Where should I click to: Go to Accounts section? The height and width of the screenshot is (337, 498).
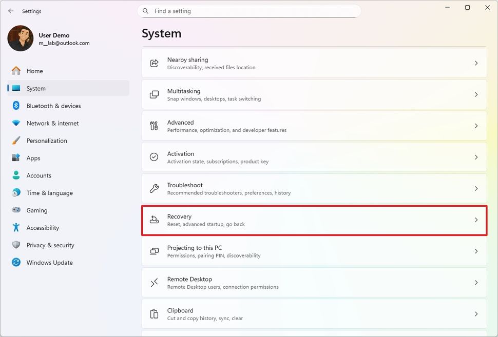tap(39, 175)
